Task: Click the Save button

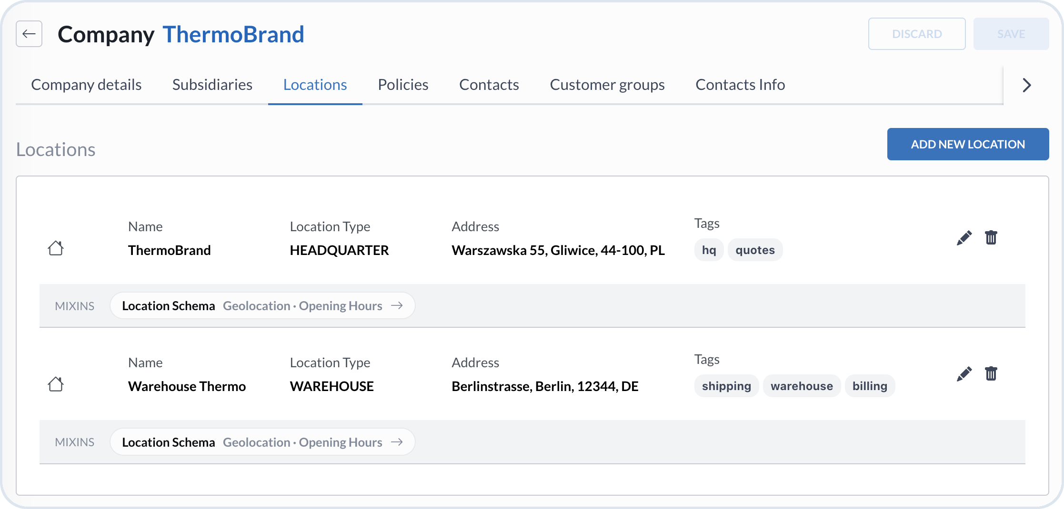Action: click(1011, 34)
